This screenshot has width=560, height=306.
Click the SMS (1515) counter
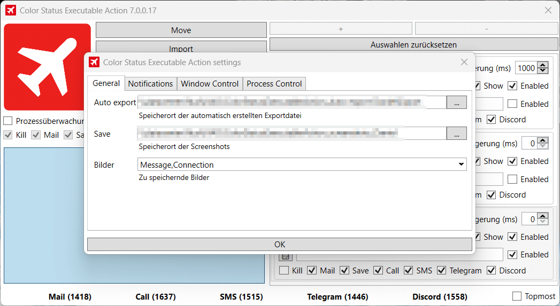[x=241, y=297]
